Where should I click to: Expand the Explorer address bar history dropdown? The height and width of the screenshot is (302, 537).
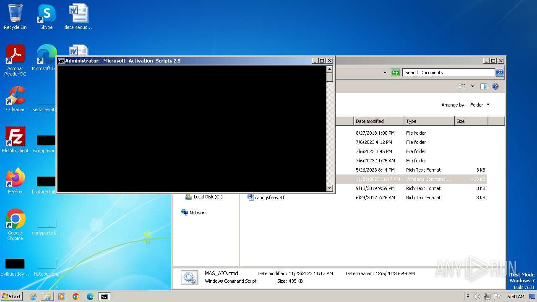point(385,73)
